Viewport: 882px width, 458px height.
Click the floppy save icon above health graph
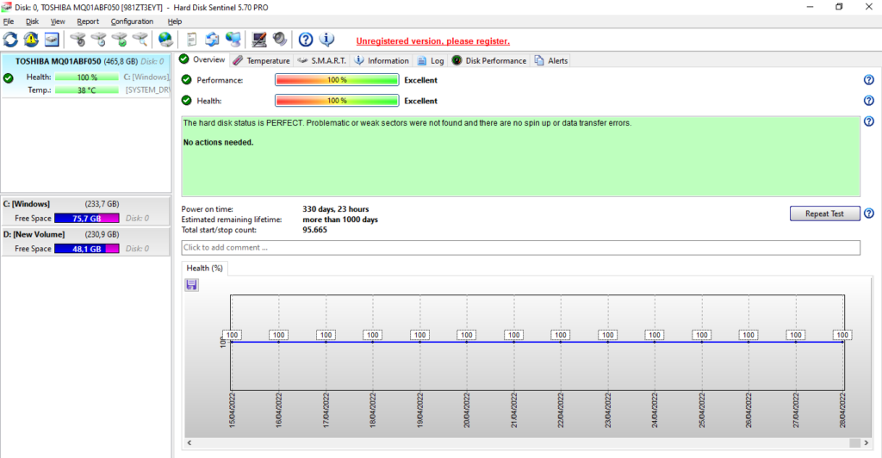[192, 285]
